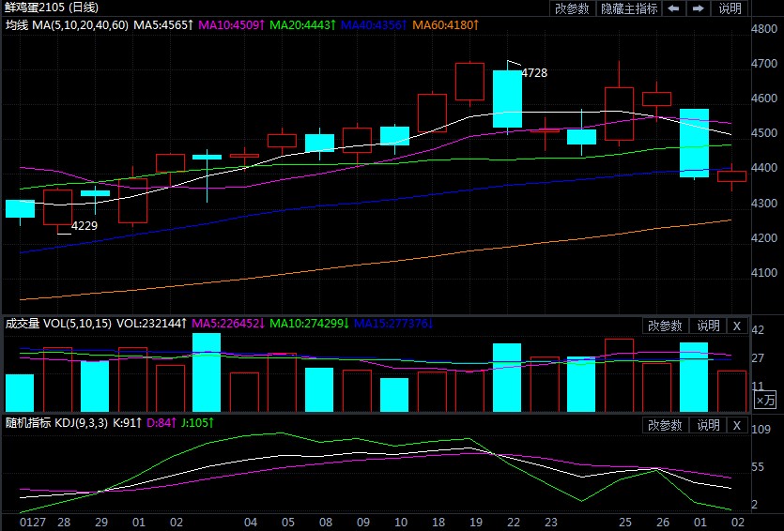This screenshot has width=784, height=531.
Task: Close the volume (成交量) indicator panel
Action: coord(737,326)
